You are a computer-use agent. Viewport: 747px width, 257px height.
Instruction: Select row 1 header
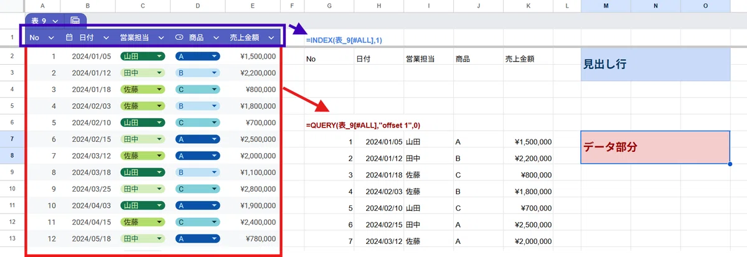coord(12,38)
